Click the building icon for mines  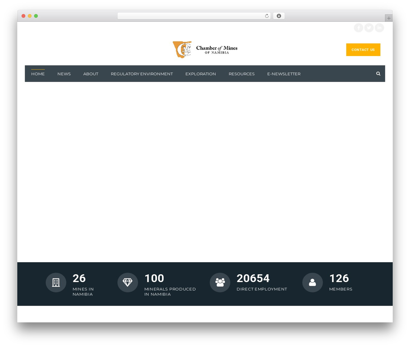[x=56, y=282]
